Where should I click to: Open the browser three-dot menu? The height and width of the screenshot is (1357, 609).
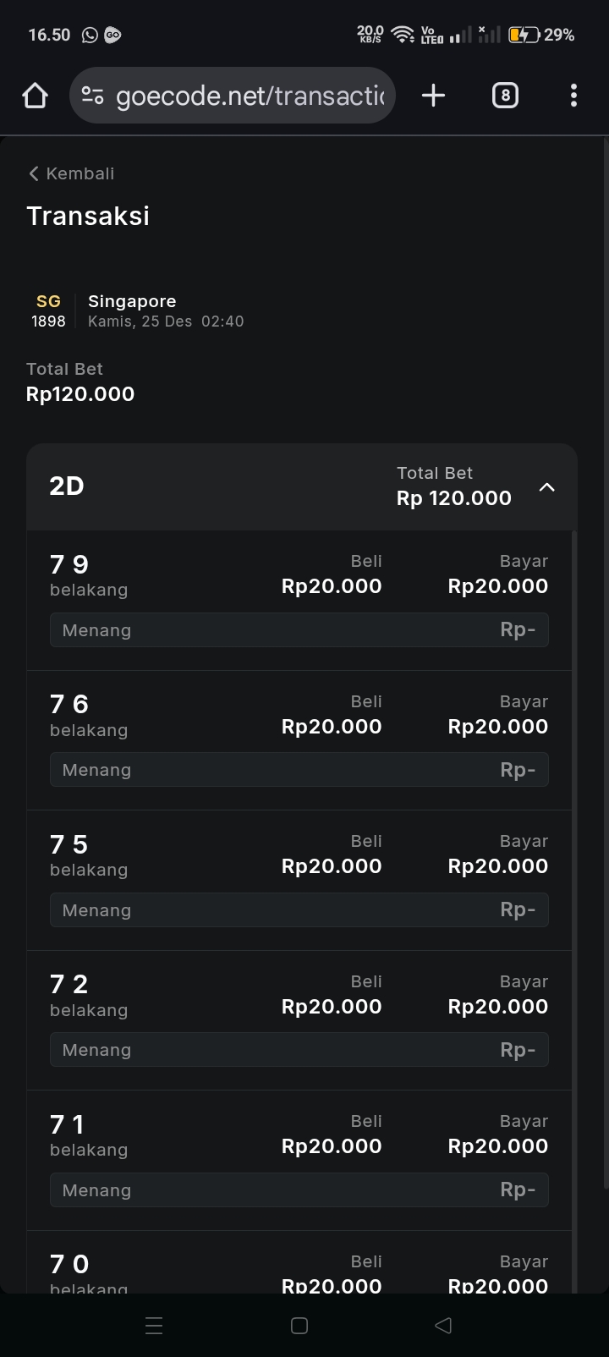pyautogui.click(x=573, y=96)
